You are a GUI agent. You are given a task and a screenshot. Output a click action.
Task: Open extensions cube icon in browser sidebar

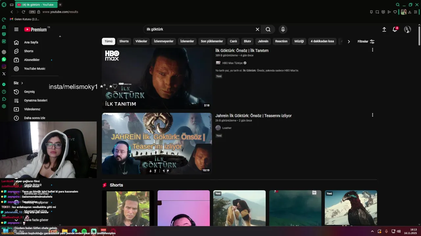(x=4, y=99)
